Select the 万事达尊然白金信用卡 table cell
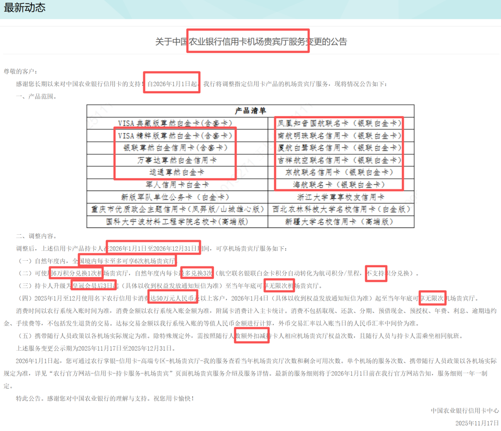This screenshot has width=501, height=431. [177, 160]
